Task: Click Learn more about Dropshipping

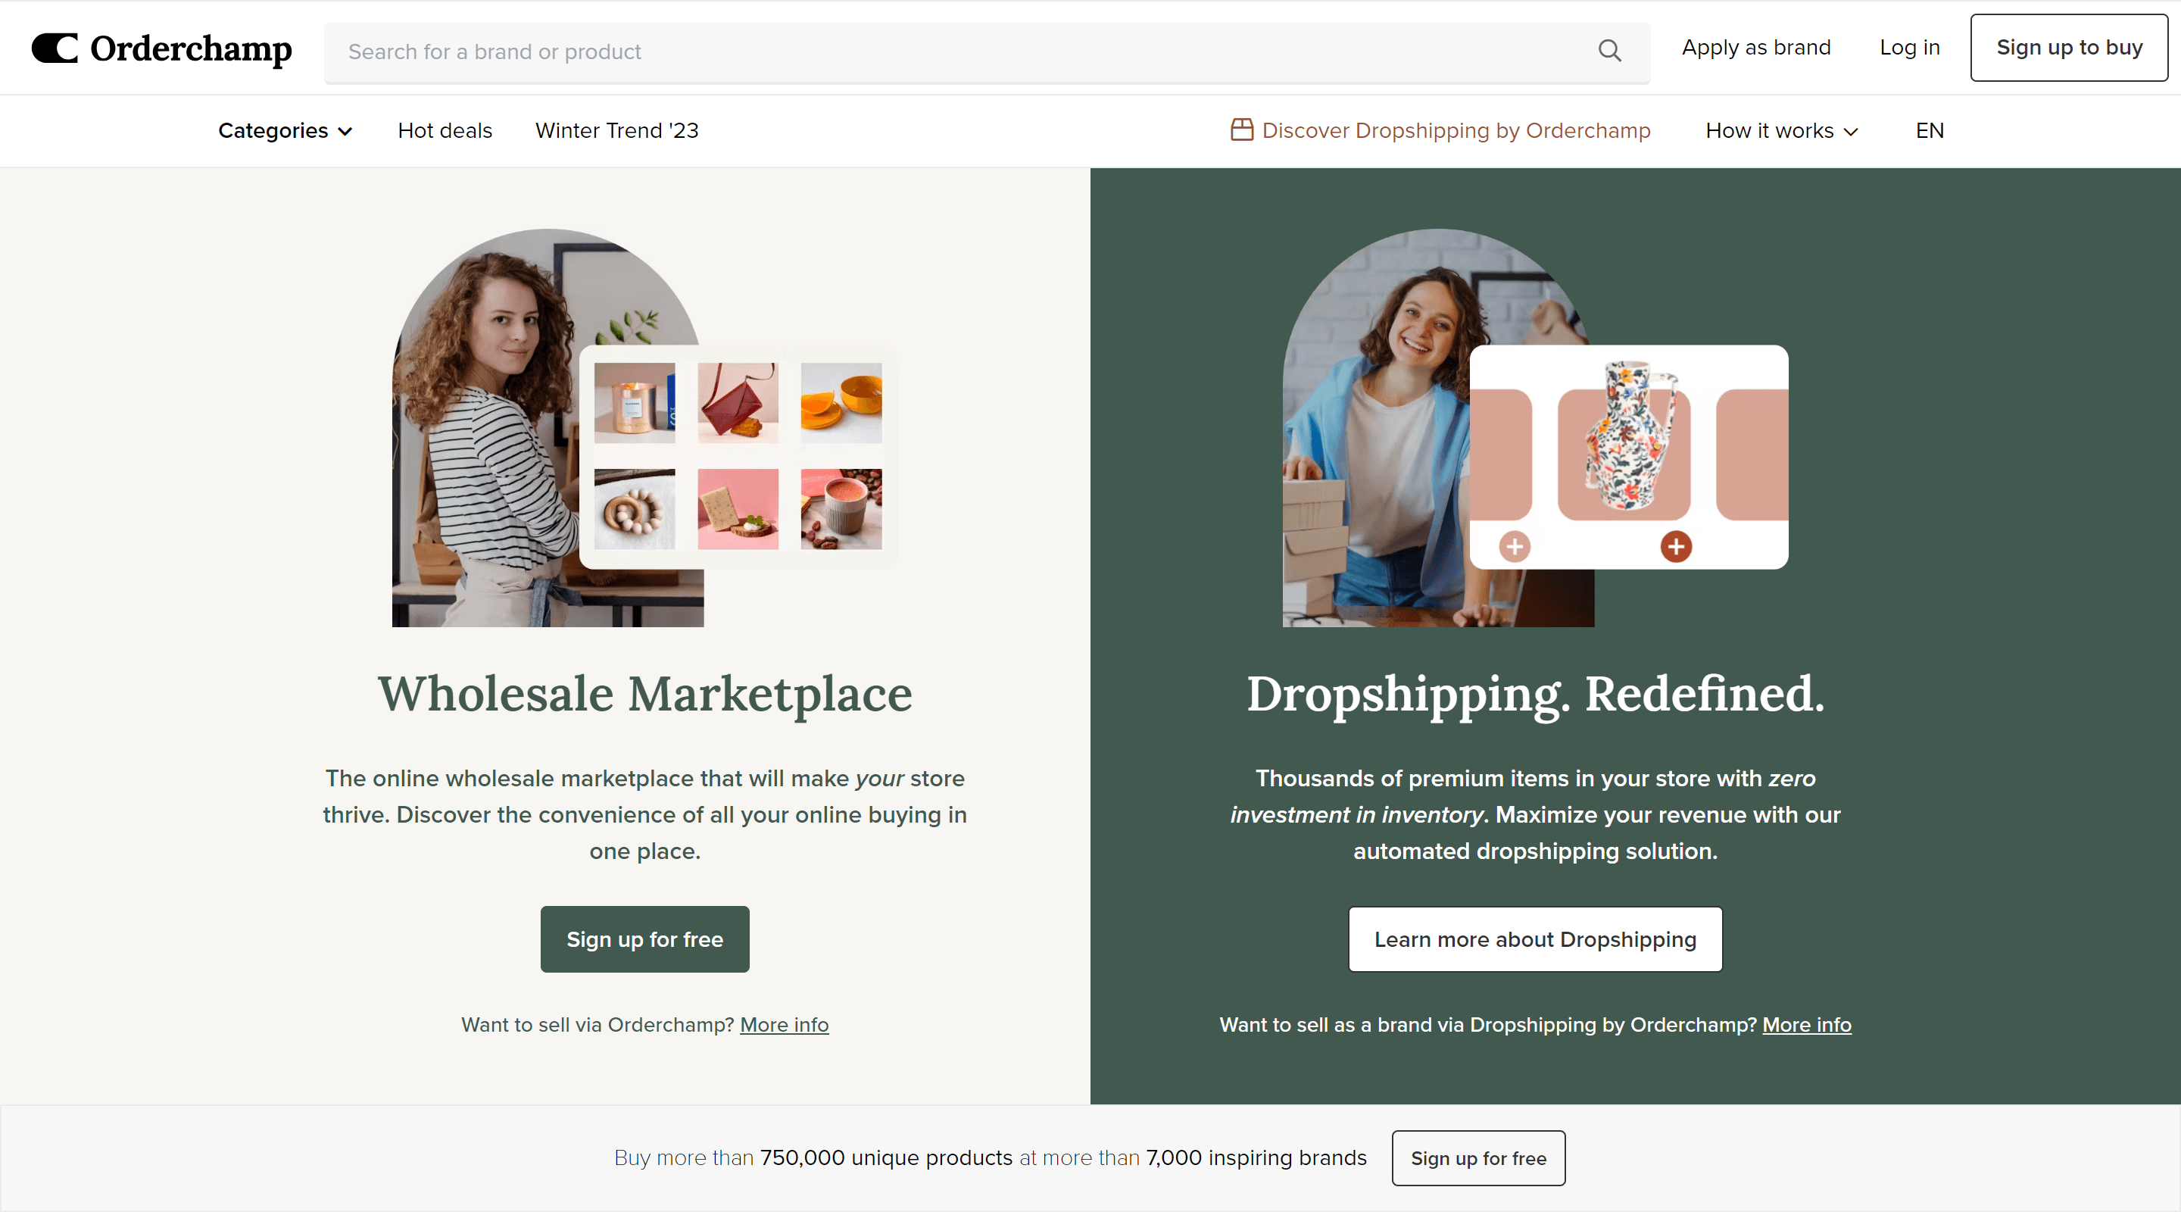Action: tap(1534, 939)
